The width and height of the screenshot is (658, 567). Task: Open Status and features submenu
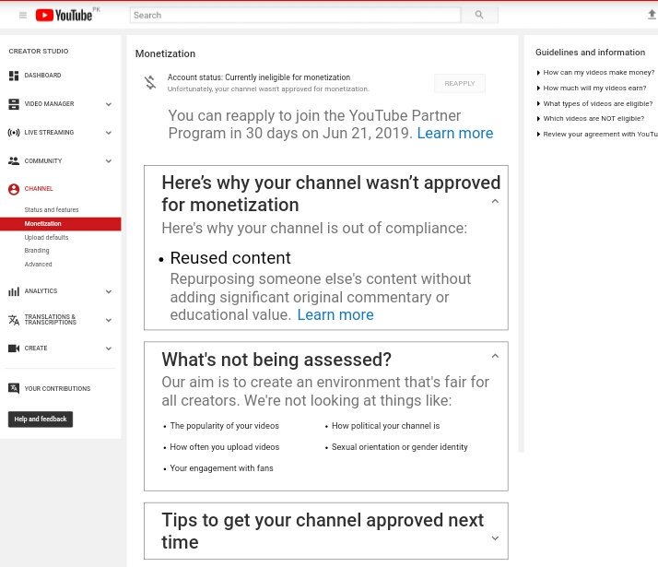[52, 209]
